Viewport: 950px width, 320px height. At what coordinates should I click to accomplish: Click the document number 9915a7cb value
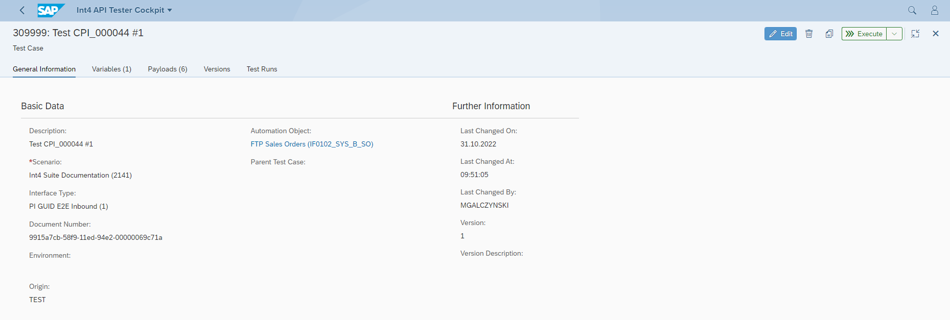point(96,237)
